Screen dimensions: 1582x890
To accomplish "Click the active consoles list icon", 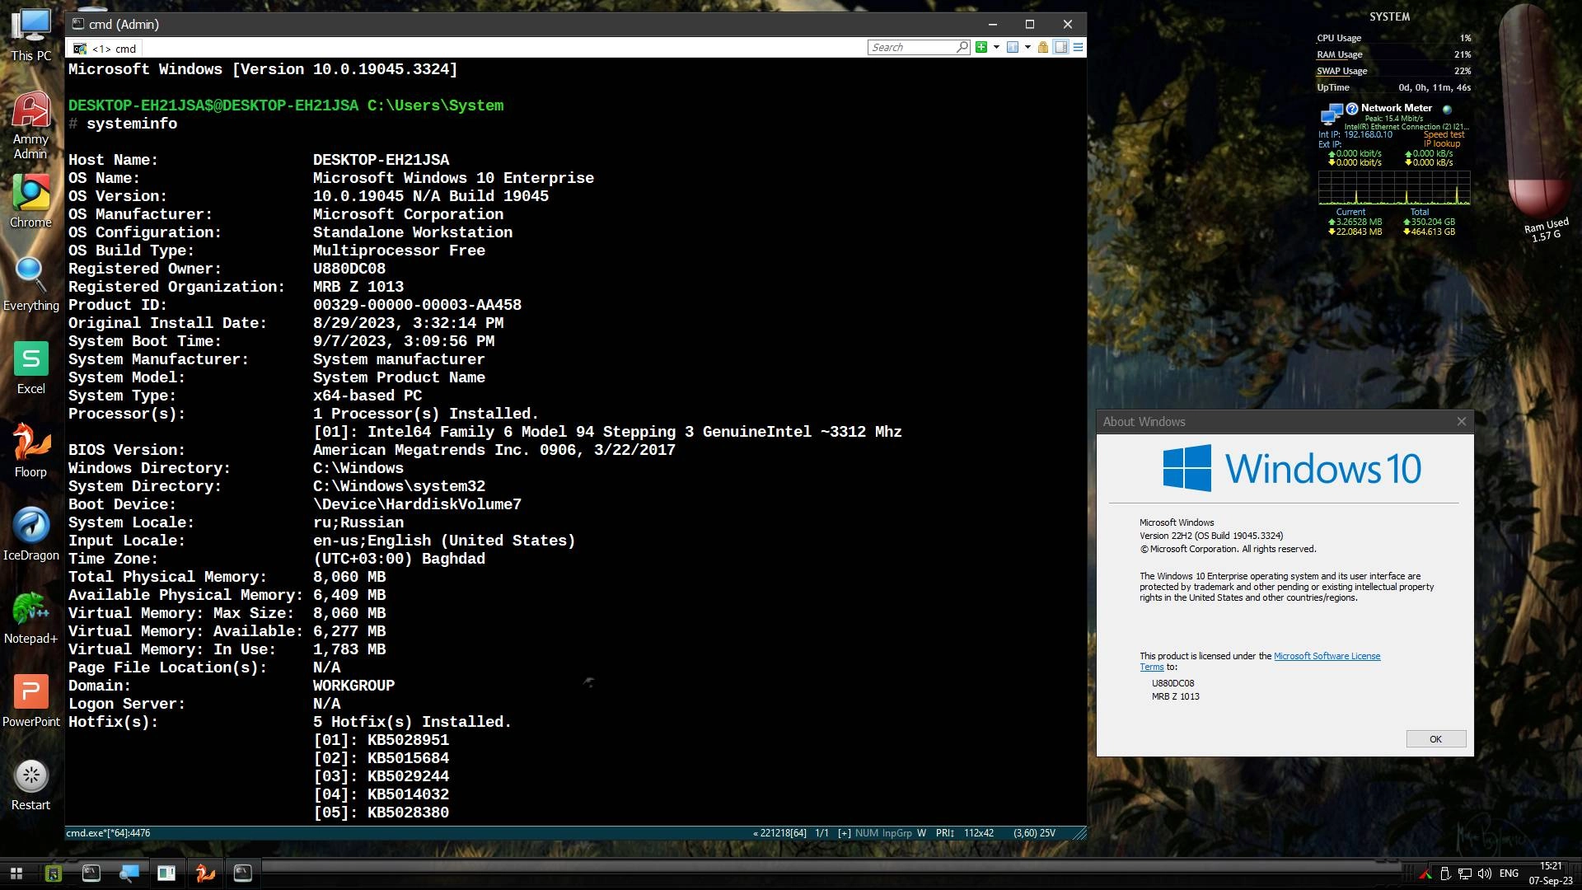I will pos(1013,47).
